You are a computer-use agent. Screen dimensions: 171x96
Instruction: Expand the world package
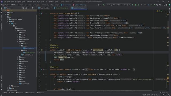(x=18, y=82)
